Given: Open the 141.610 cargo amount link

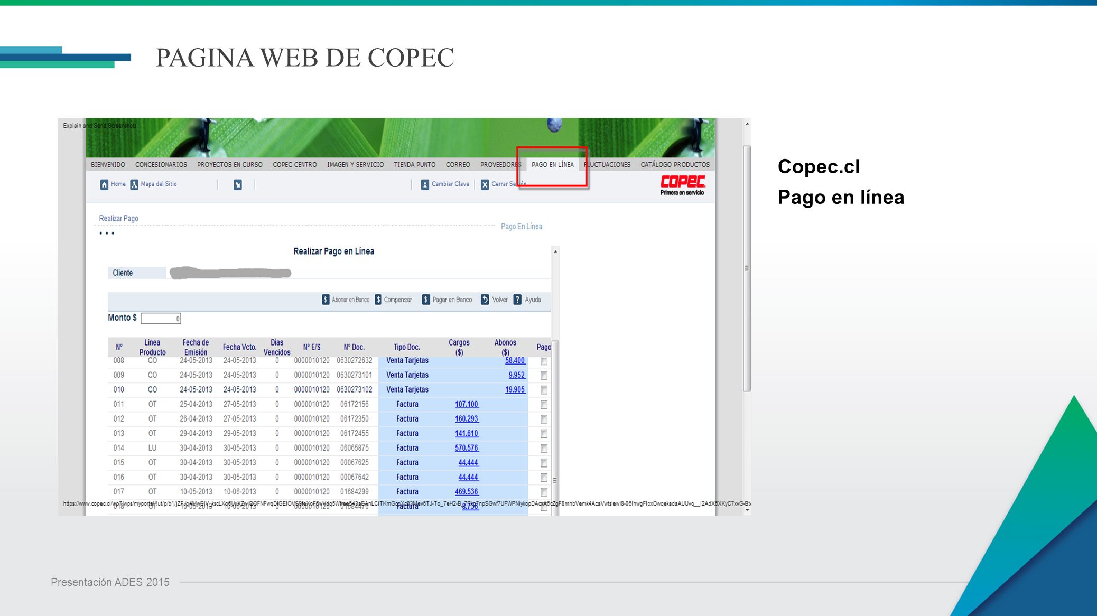Looking at the screenshot, I should coord(467,433).
